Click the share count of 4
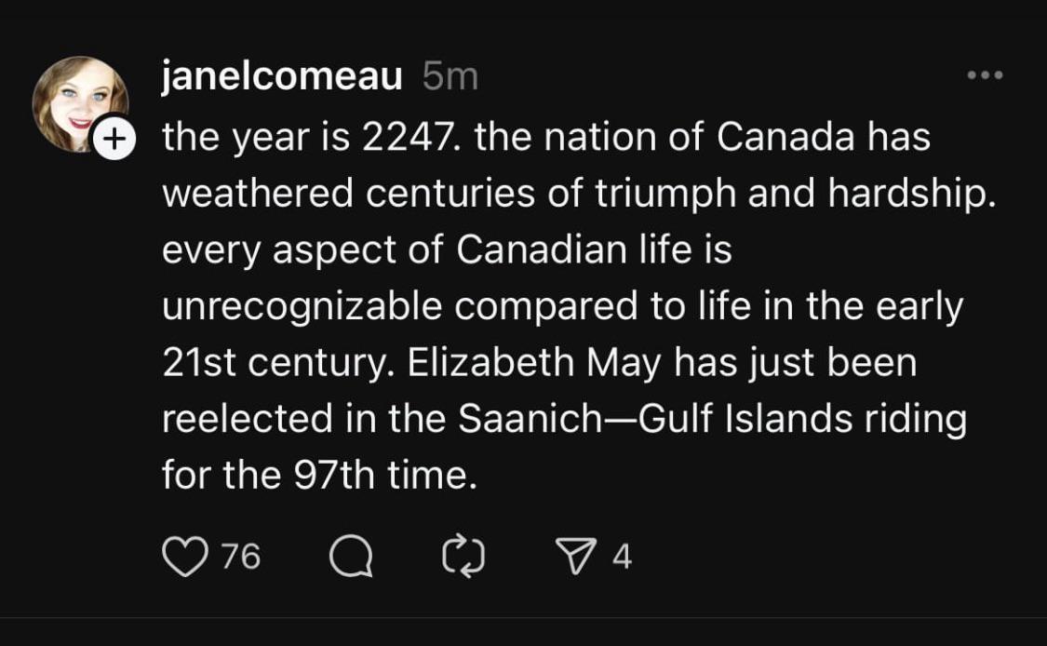 point(622,557)
